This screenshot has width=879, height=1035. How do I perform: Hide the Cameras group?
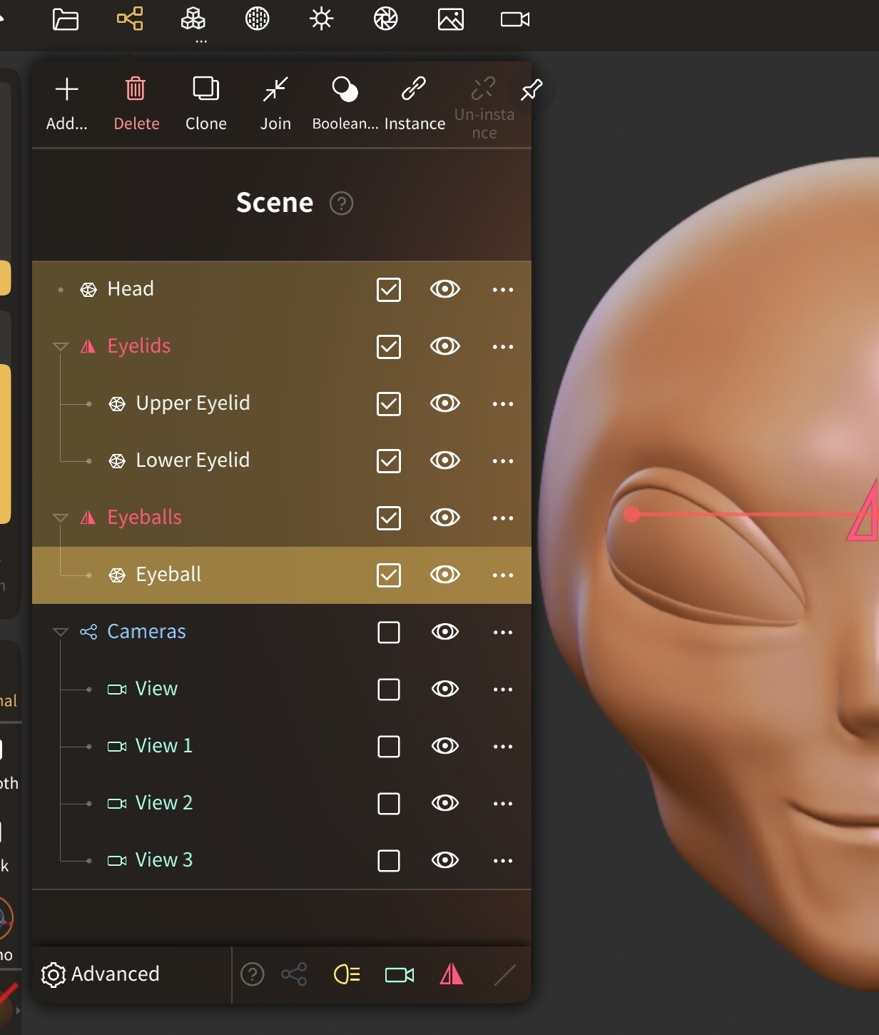coord(445,632)
